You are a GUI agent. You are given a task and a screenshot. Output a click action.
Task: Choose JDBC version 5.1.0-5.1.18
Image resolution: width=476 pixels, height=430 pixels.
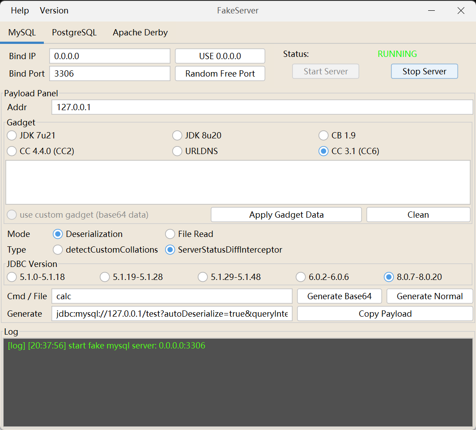[36, 277]
